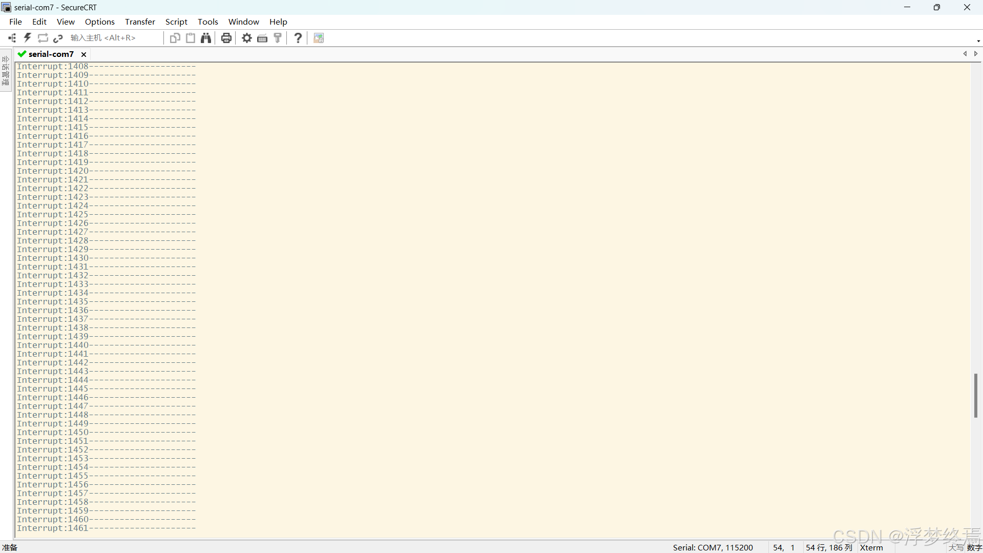Click the Xterm emulation status entry

(871, 547)
